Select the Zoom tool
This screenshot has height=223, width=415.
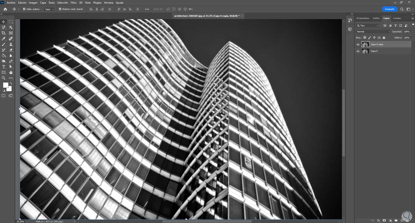(4, 78)
